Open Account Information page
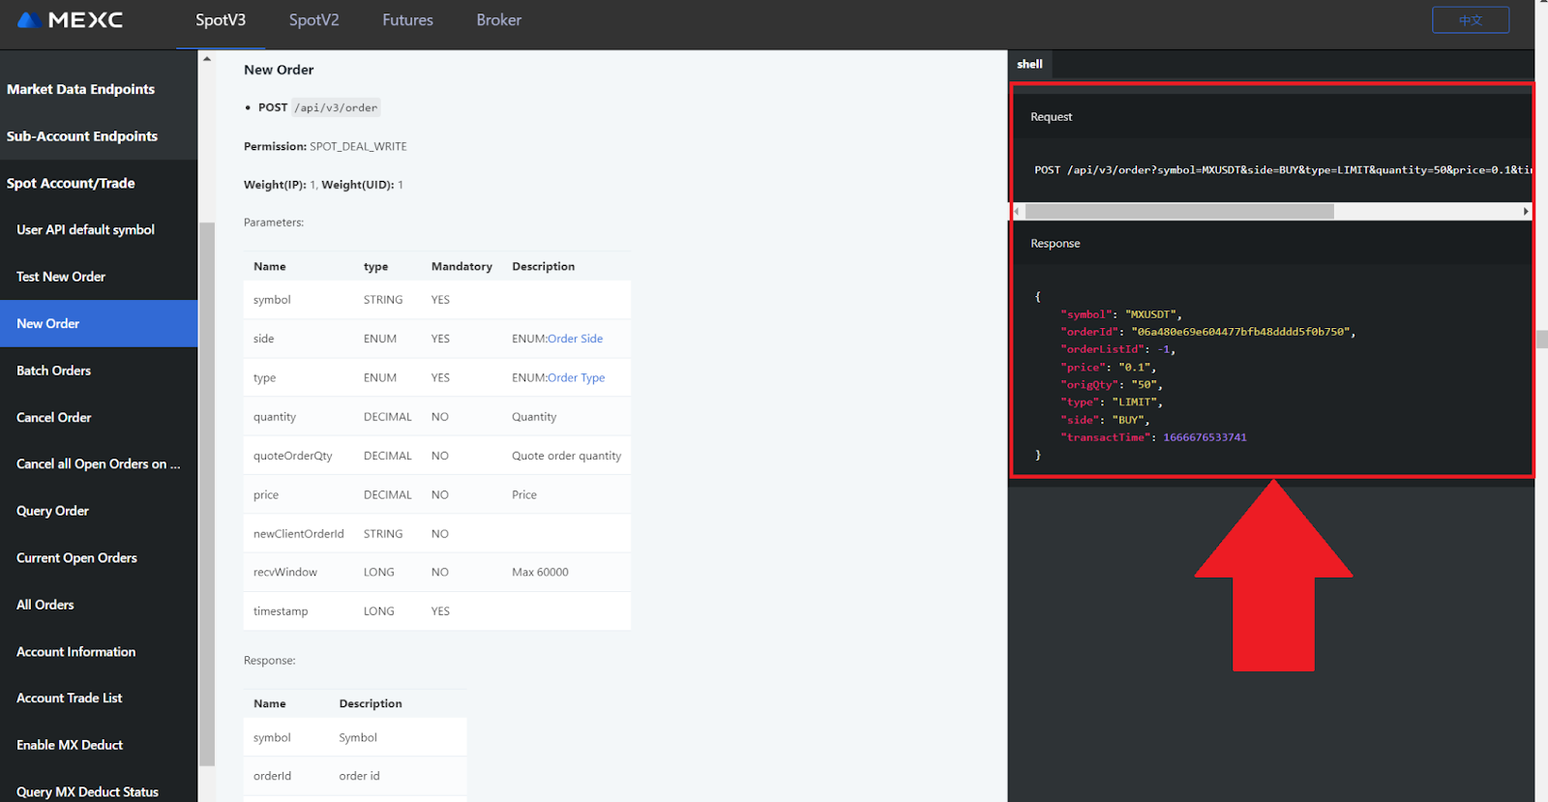This screenshot has height=802, width=1548. point(75,652)
